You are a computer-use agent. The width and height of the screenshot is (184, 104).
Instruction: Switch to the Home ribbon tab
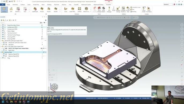click(x=8, y=5)
